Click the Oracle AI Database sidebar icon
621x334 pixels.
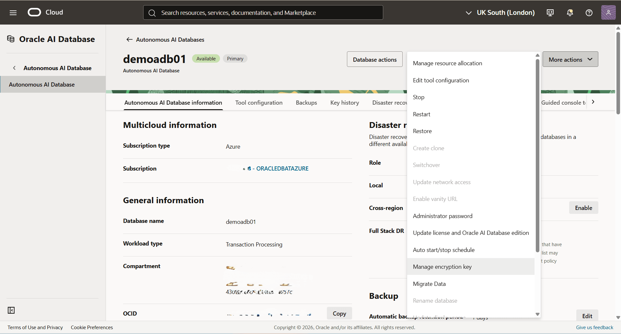(x=11, y=38)
